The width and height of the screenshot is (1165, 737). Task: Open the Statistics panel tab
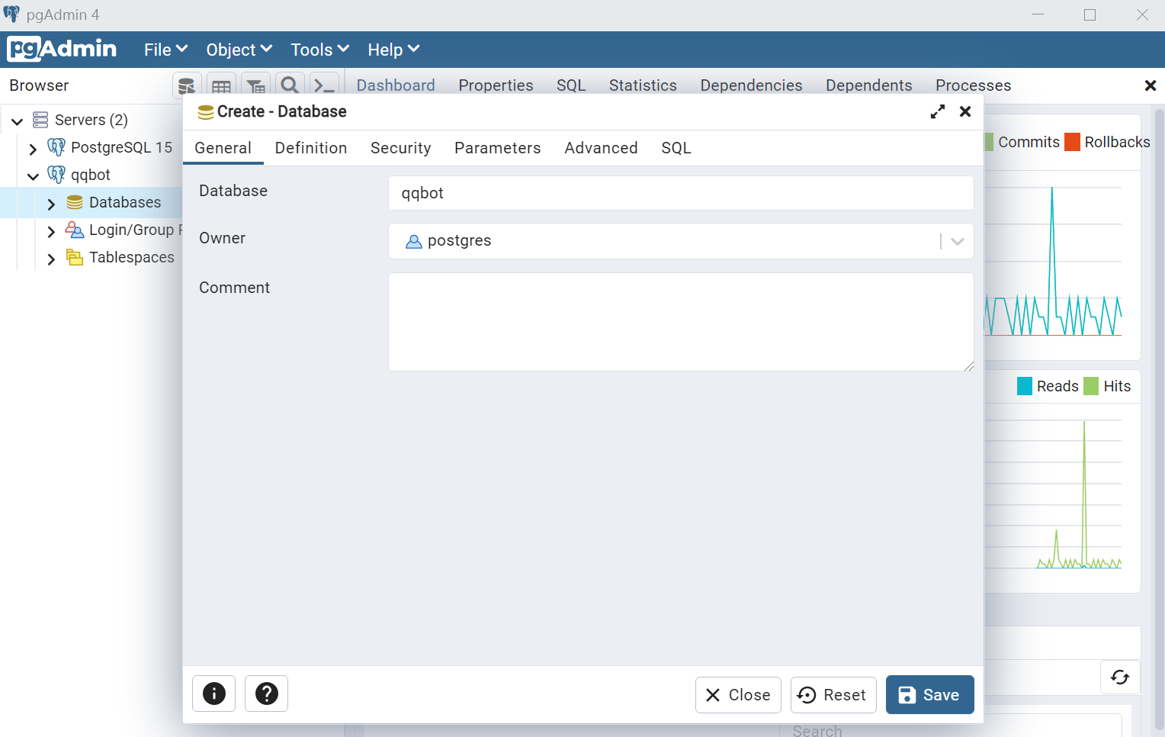click(x=643, y=85)
